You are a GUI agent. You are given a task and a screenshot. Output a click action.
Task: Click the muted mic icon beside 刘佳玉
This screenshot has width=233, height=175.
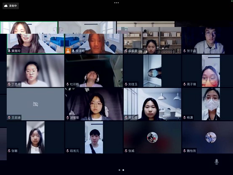[x=126, y=84]
